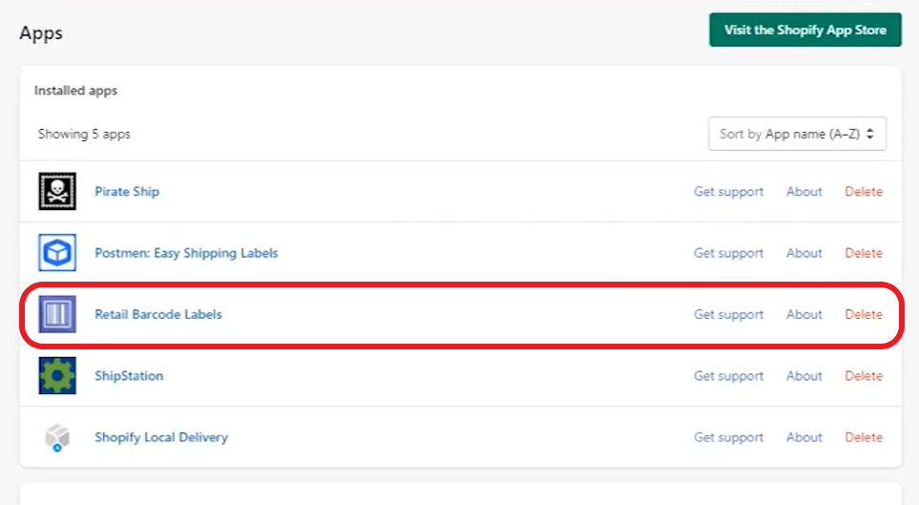The image size is (919, 505).
Task: Click the Shopify Local Delivery icon
Action: pos(57,437)
